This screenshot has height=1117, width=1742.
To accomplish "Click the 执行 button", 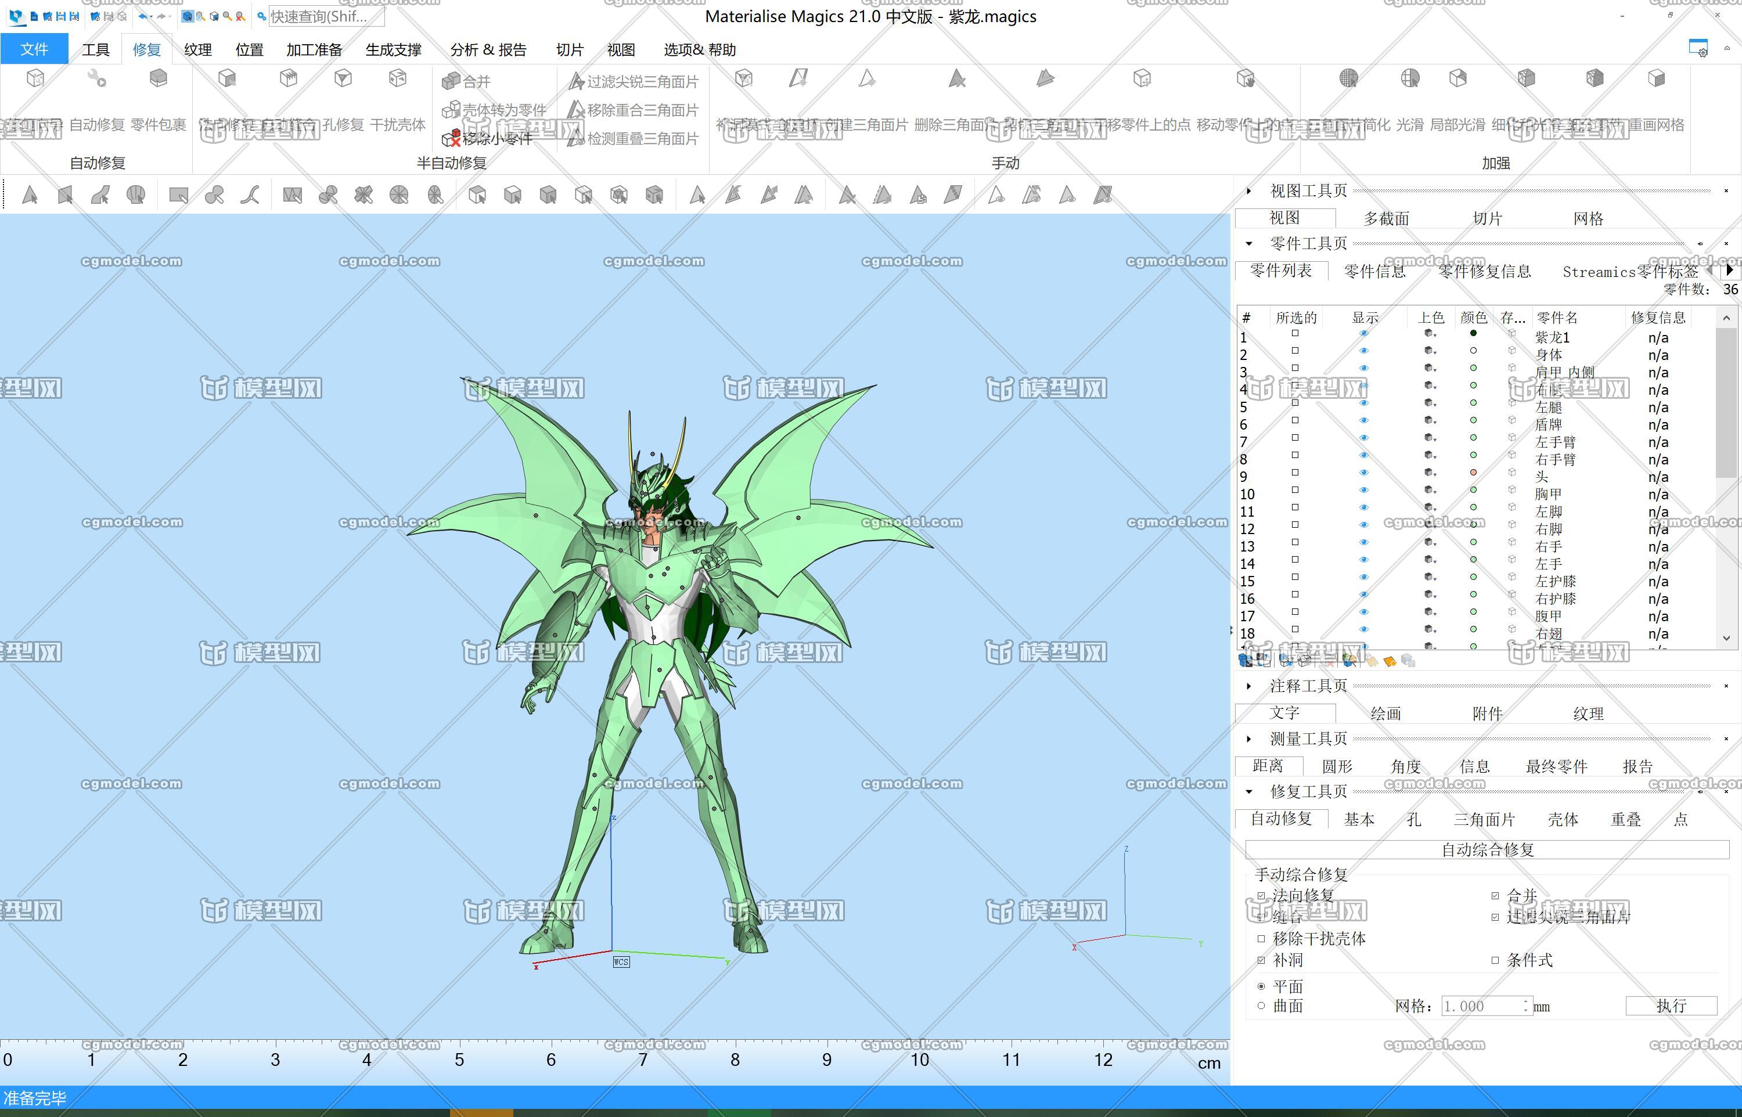I will click(x=1671, y=1006).
